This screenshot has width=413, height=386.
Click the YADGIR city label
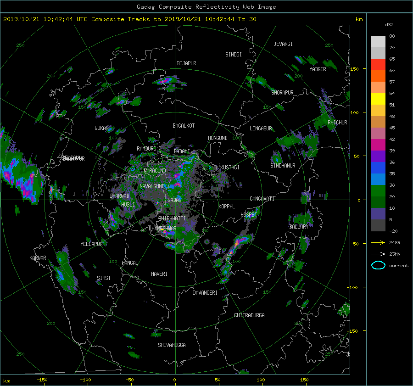point(318,69)
